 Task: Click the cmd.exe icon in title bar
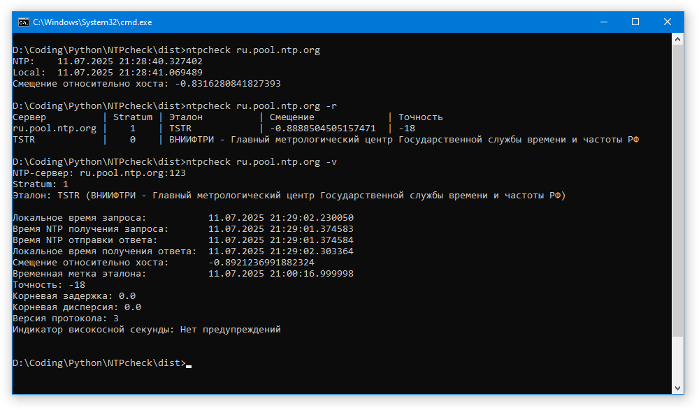coord(23,22)
